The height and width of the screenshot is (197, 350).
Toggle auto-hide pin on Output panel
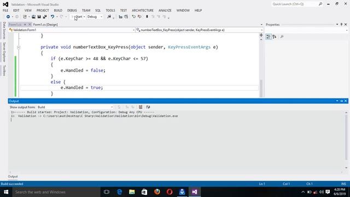tap(341, 101)
